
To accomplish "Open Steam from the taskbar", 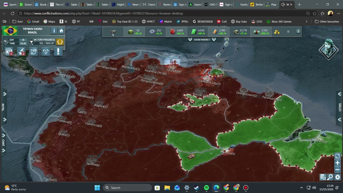I will 197,188.
